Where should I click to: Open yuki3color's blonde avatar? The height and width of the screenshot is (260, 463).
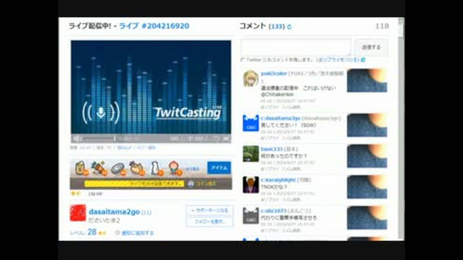coord(251,78)
